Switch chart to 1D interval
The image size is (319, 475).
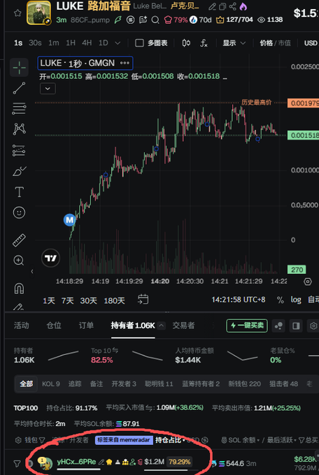[104, 43]
